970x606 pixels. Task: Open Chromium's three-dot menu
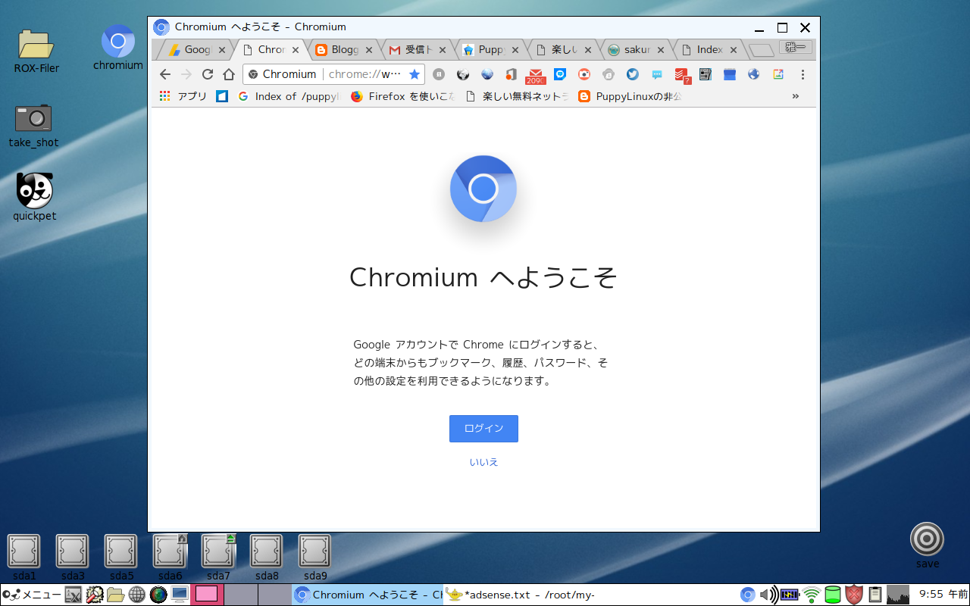pyautogui.click(x=803, y=74)
